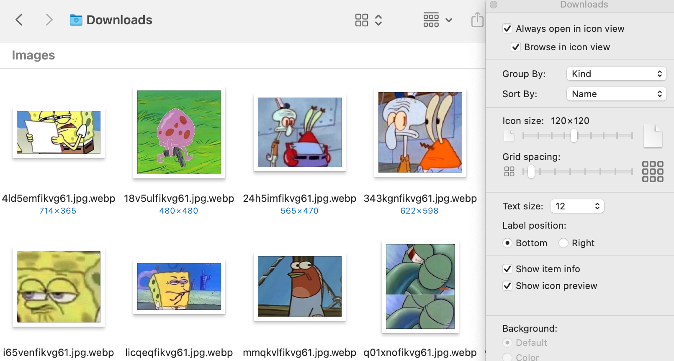This screenshot has width=674, height=361.
Task: Open the Text size 12 dropdown
Action: click(577, 206)
